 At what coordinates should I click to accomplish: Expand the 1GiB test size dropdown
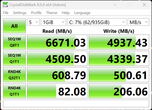[x=54, y=22]
